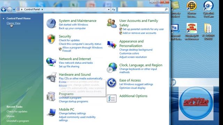This screenshot has width=223, height=125.
Task: Click the Control Panel icon in the address bar
Action: [x=18, y=9]
